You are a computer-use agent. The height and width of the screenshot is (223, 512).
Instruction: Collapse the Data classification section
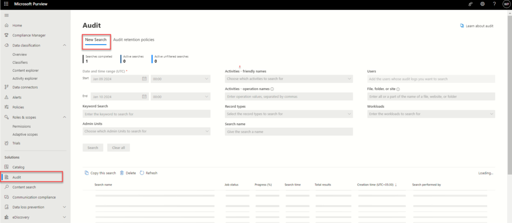[x=64, y=45]
